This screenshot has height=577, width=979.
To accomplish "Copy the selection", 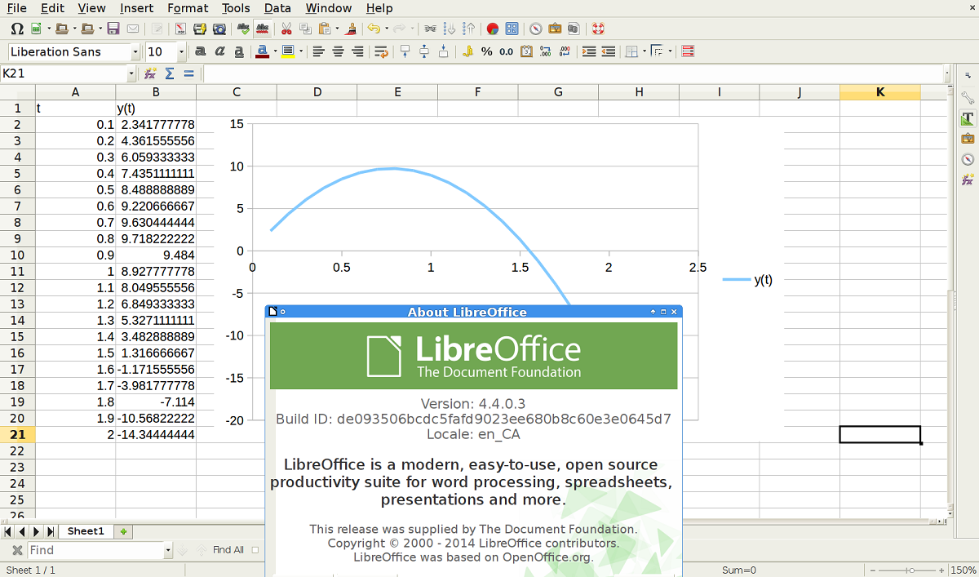I will (x=306, y=29).
